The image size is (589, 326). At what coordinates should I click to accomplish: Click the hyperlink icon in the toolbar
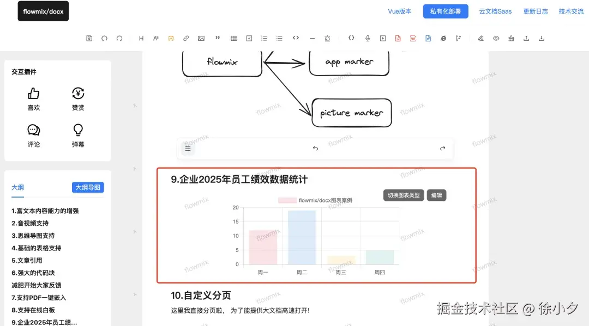coord(185,38)
